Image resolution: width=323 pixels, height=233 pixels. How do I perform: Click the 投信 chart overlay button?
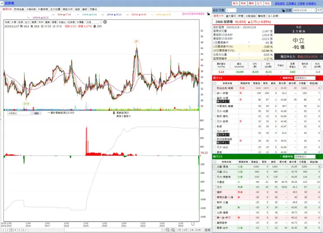point(21,22)
